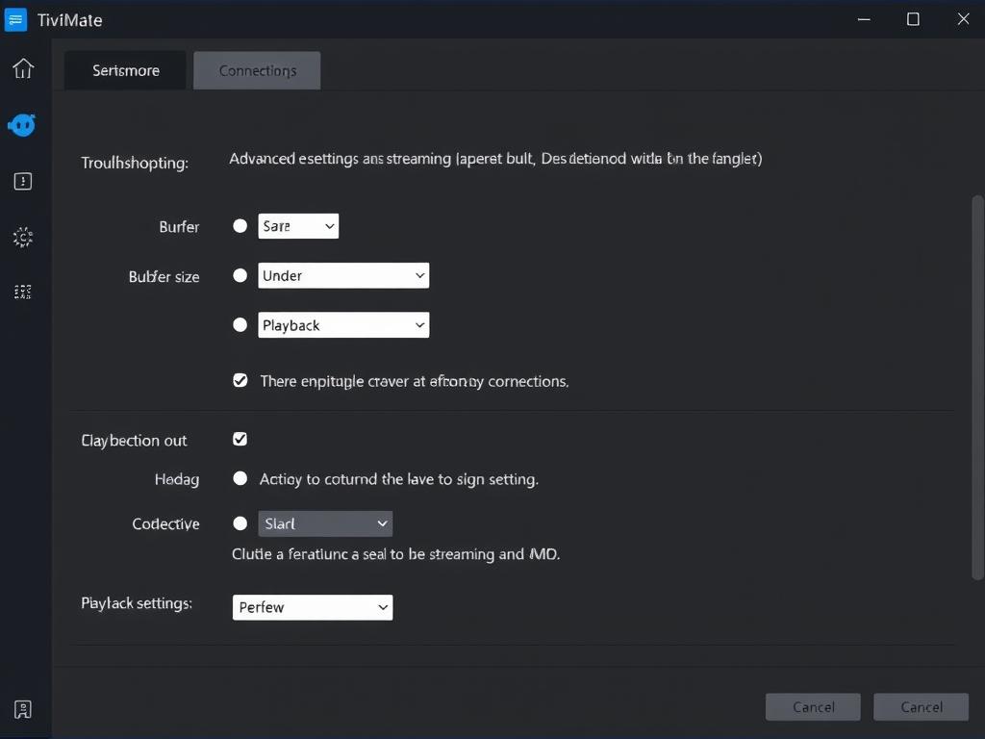Open the 'Perfew' playback settings dropdown
The height and width of the screenshot is (739, 985).
312,607
